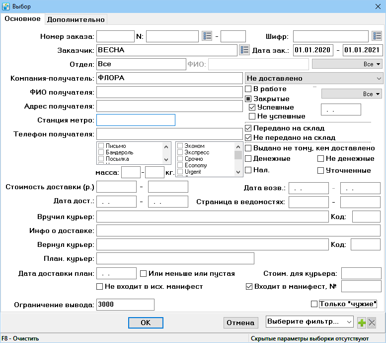Click 'Адрес получателя' input field
The image size is (386, 343).
(x=169, y=106)
